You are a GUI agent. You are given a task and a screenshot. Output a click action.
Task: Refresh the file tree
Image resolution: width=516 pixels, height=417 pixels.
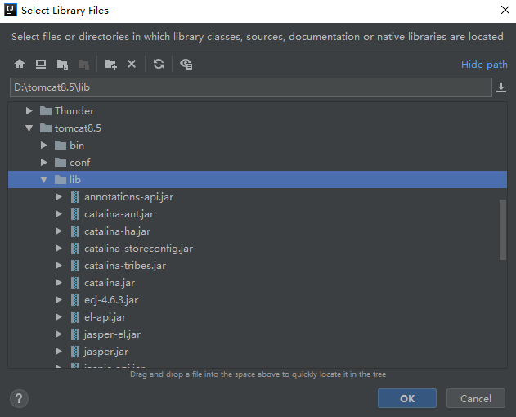tap(159, 64)
